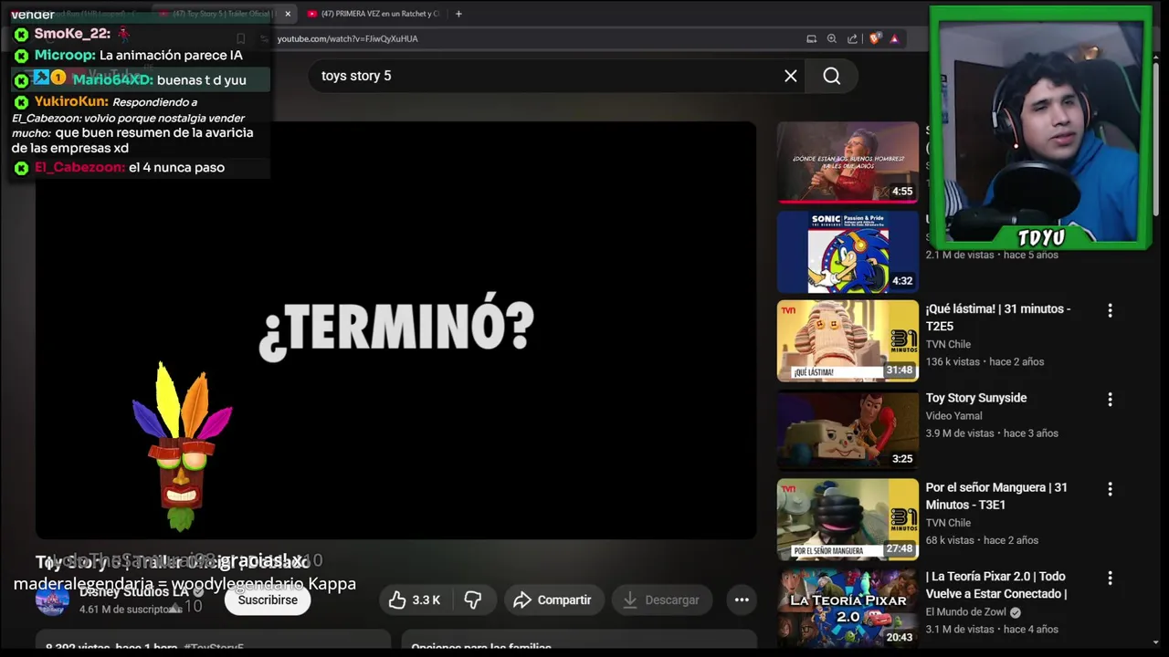This screenshot has height=657, width=1169.
Task: Click the cast screen icon in address bar
Action: tap(811, 38)
